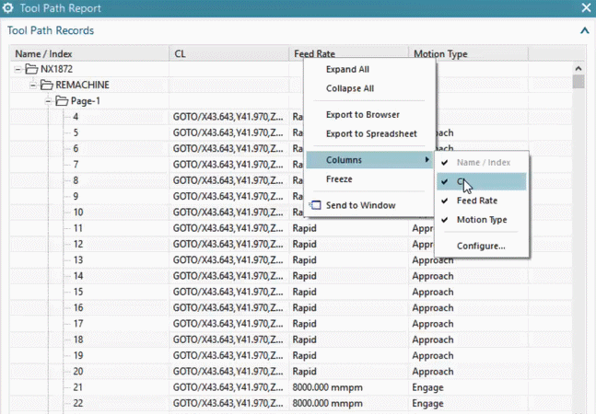The width and height of the screenshot is (596, 414).
Task: Select row 21 in the records tree
Action: click(78, 387)
